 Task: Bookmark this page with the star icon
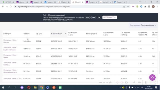tap(128, 6)
